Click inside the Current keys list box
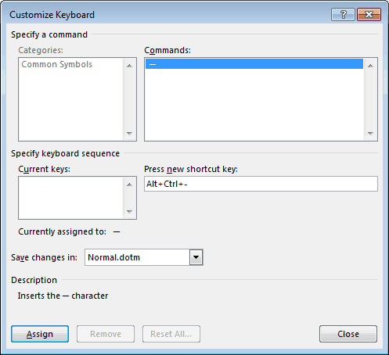This screenshot has width=389, height=355. pyautogui.click(x=71, y=198)
